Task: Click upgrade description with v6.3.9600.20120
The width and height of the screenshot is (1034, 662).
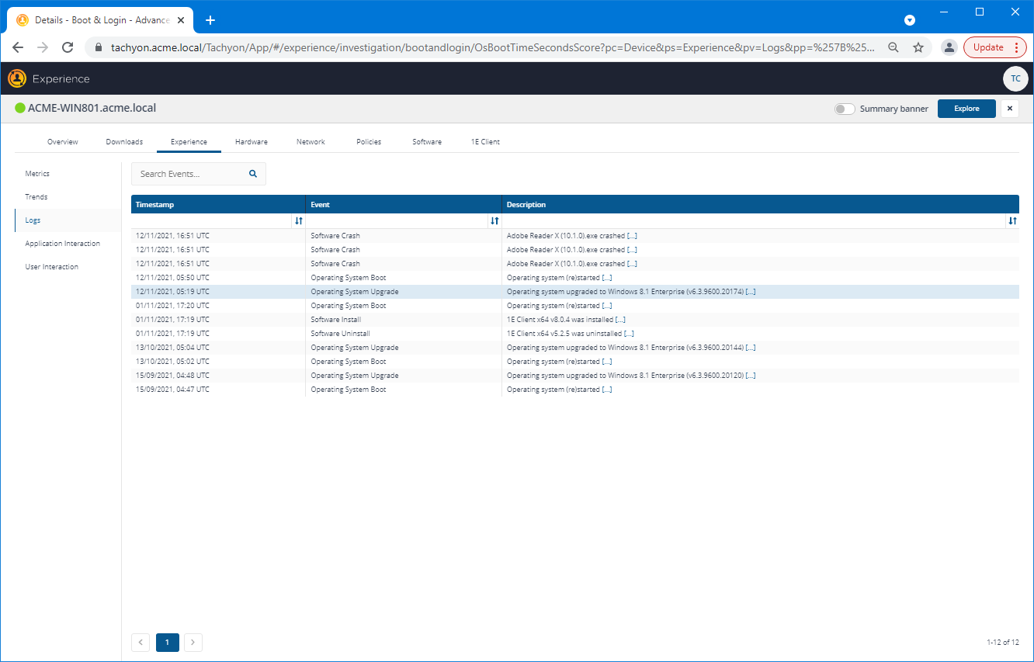Action: [631, 376]
